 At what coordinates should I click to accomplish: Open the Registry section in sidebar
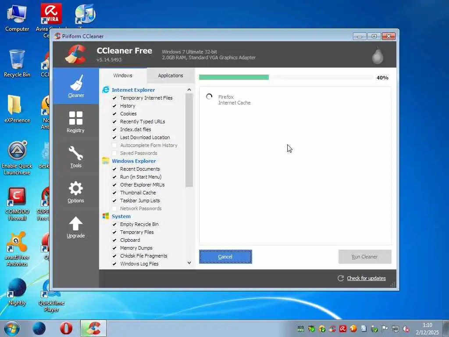(76, 122)
